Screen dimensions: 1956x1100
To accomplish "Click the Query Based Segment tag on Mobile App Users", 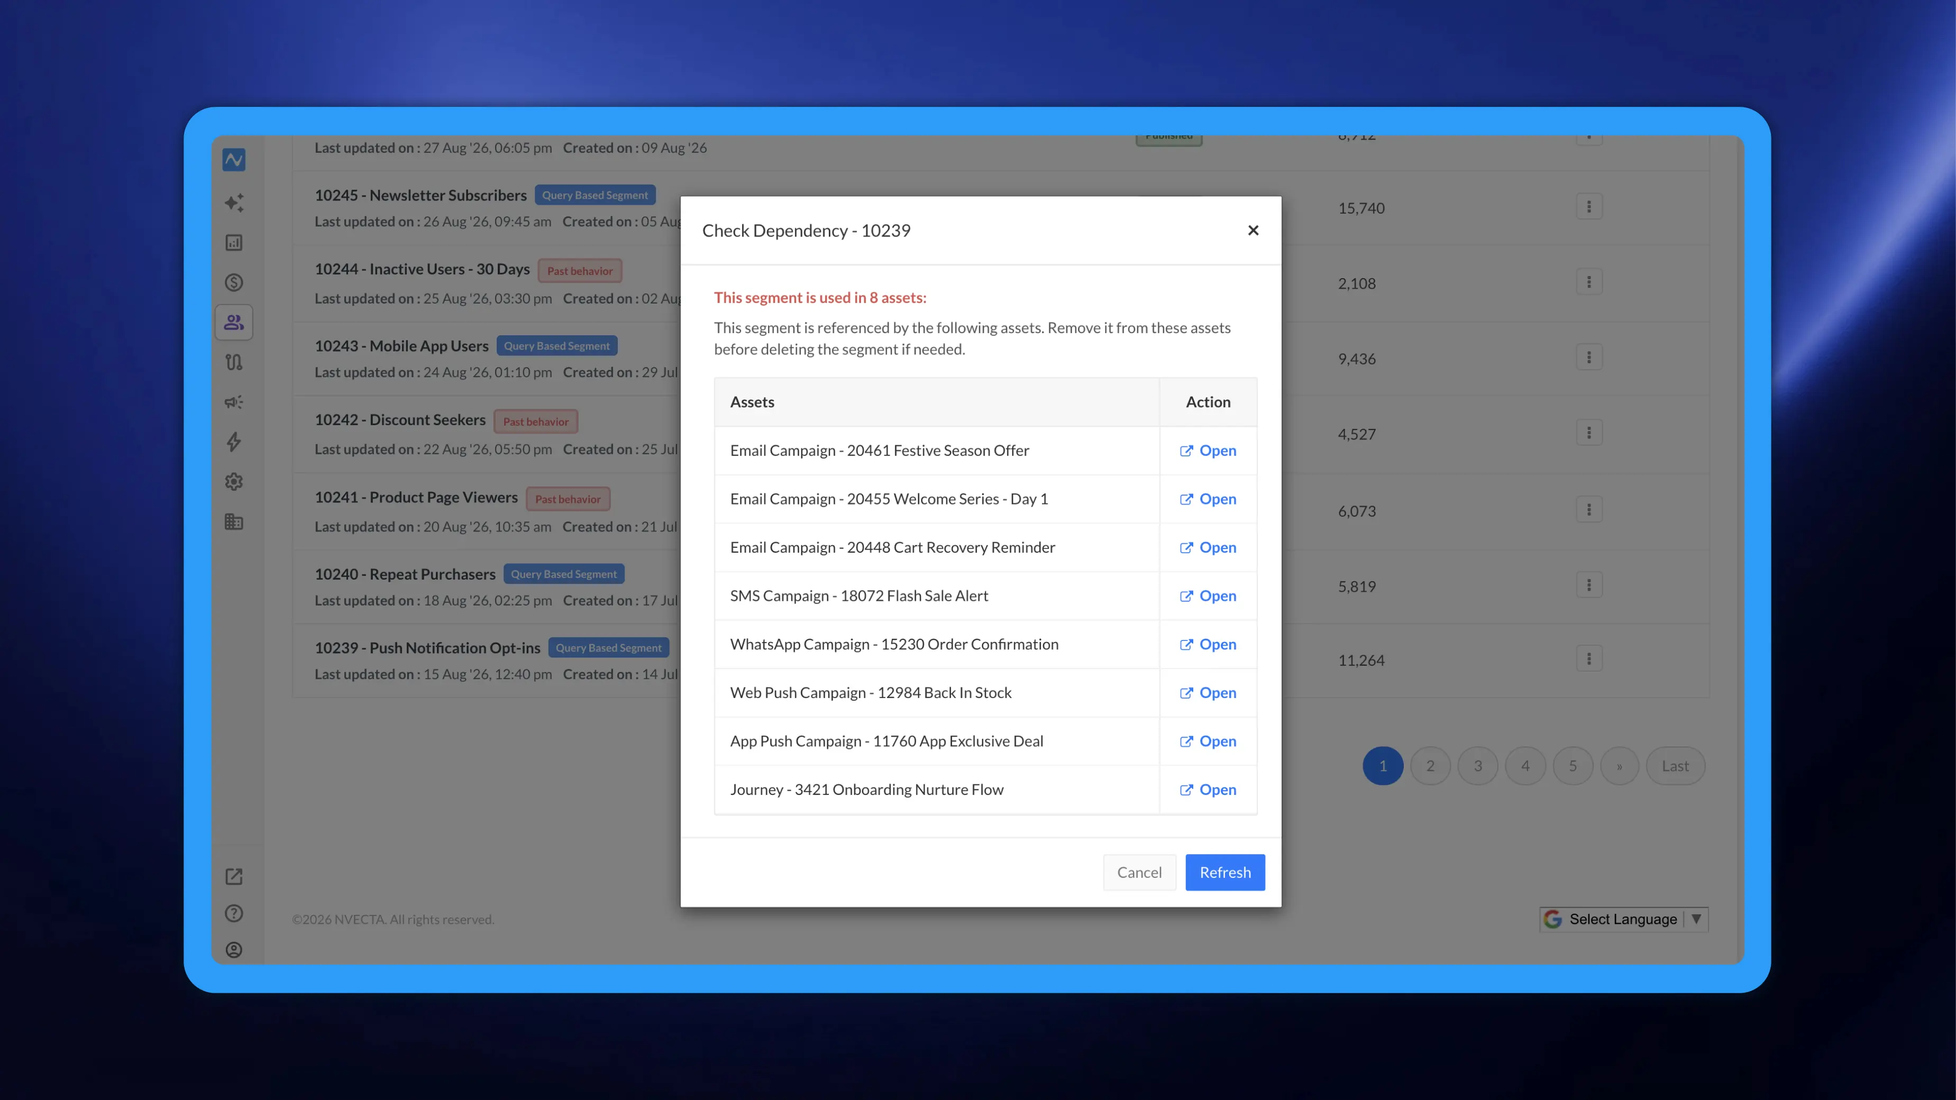I will tap(556, 346).
